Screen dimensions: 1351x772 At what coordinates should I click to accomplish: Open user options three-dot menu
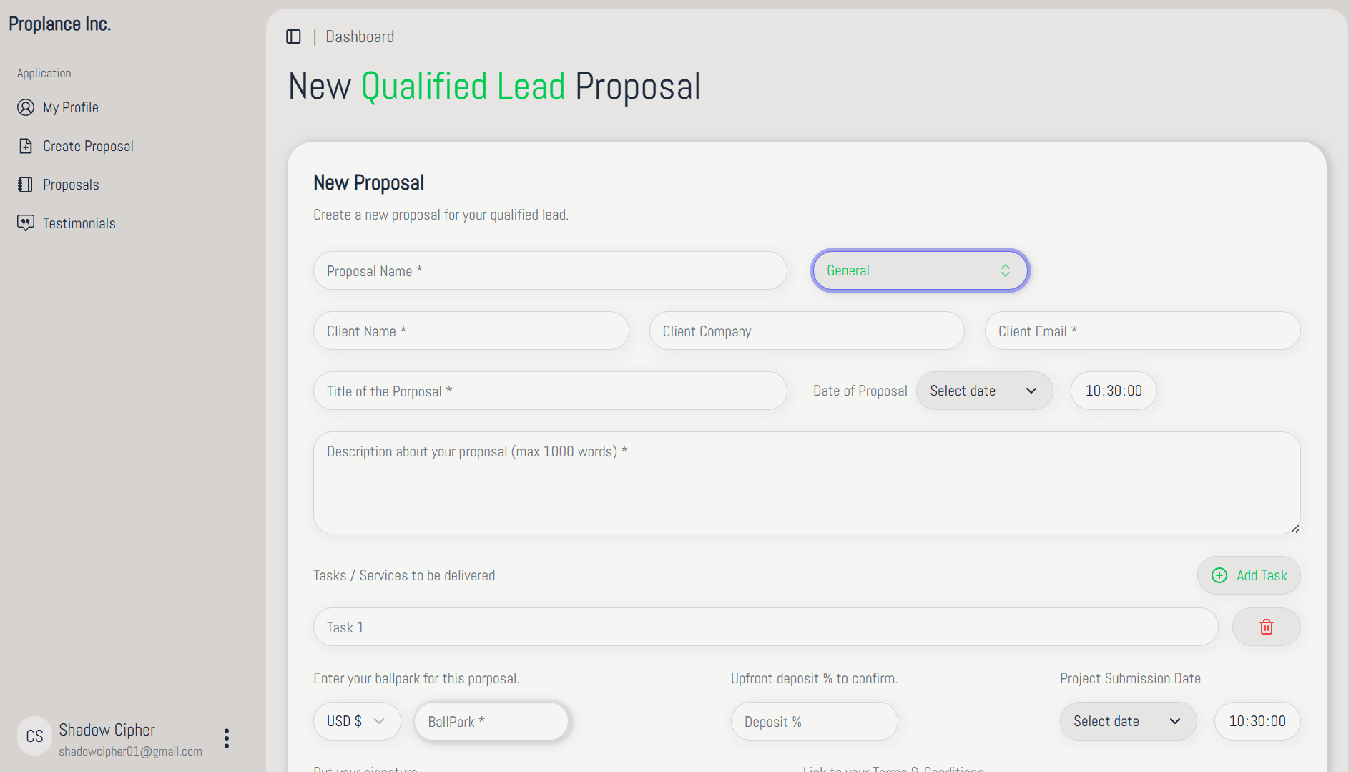tap(227, 738)
